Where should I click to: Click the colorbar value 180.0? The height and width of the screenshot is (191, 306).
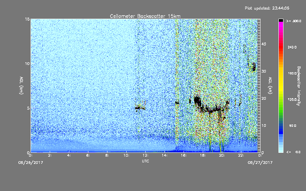click(292, 73)
